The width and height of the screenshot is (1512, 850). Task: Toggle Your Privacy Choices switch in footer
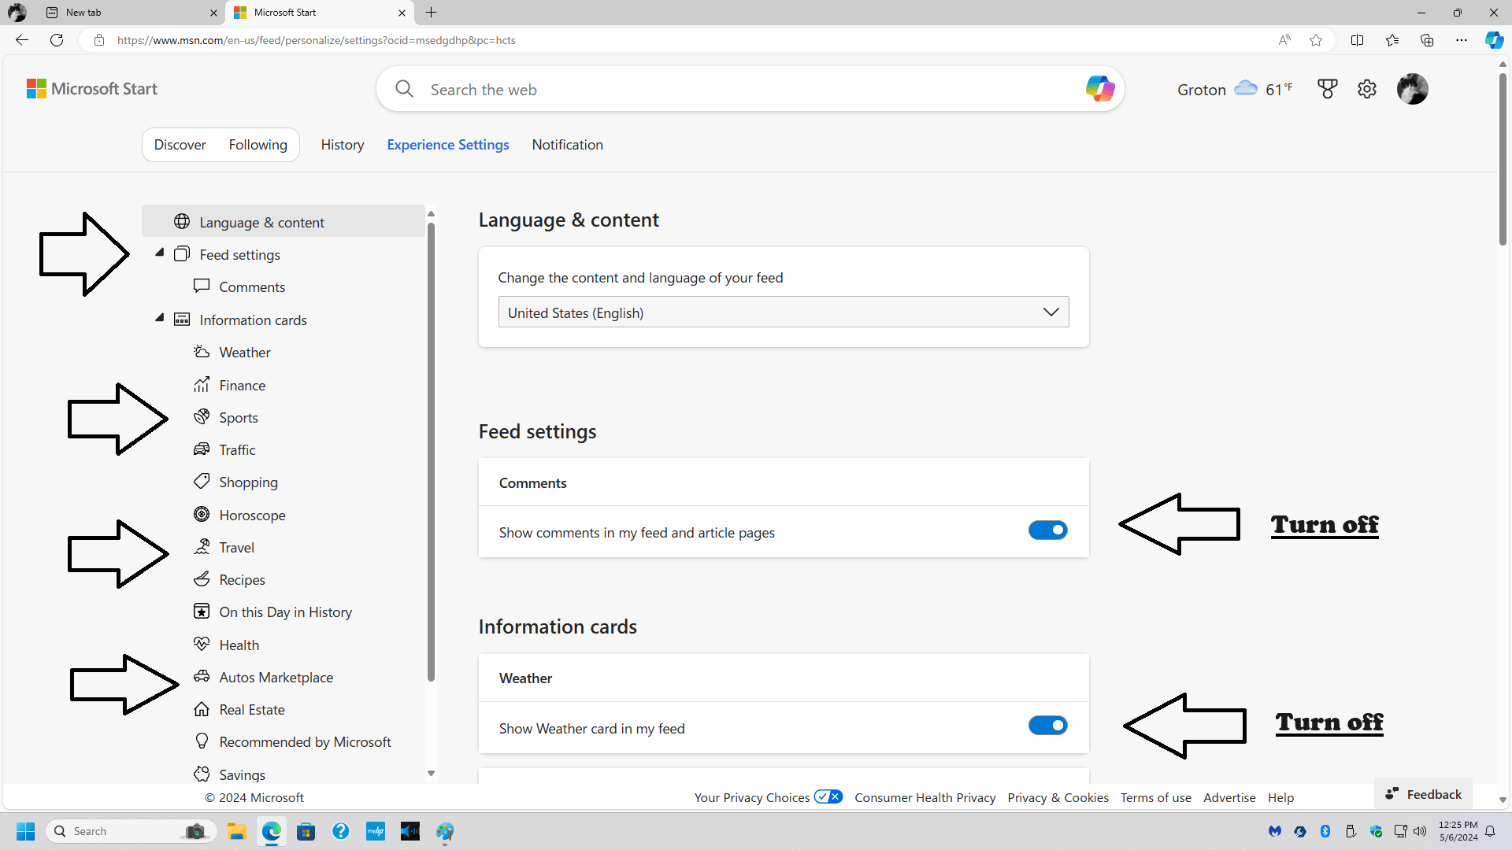tap(828, 796)
